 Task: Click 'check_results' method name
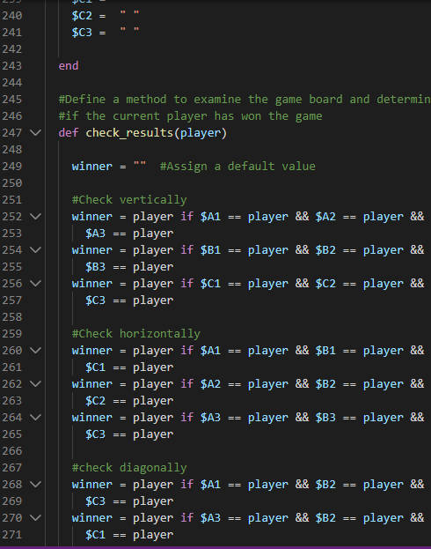[129, 133]
